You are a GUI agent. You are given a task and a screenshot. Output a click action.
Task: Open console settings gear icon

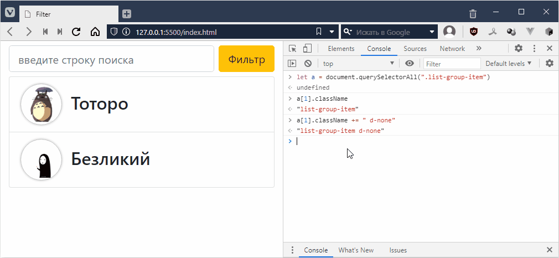tap(549, 64)
